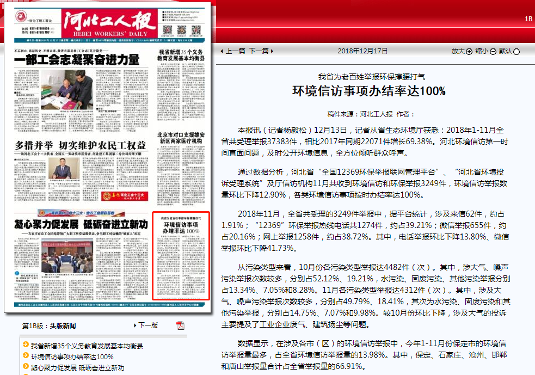Click 多措并举 切实维护农民工权益 article on page image

[80, 145]
